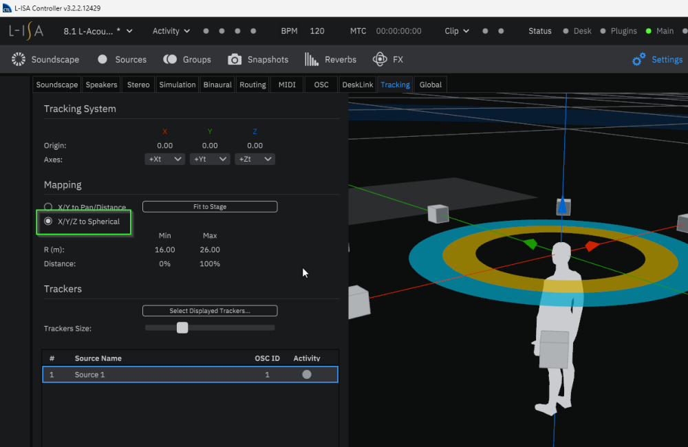The width and height of the screenshot is (688, 447).
Task: Open Snapshots camera icon
Action: point(235,60)
